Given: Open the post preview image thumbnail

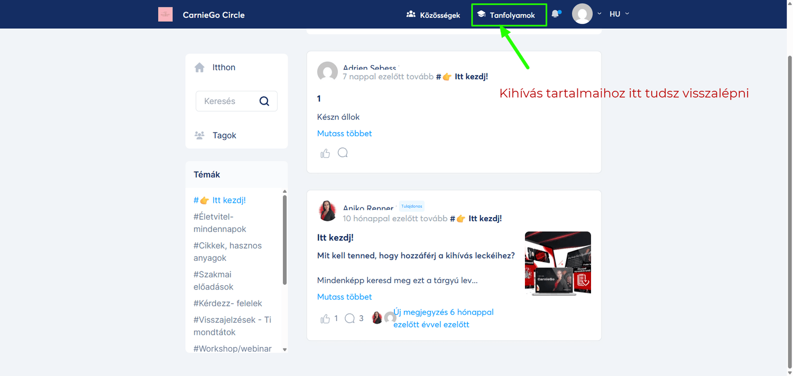Looking at the screenshot, I should tap(558, 263).
